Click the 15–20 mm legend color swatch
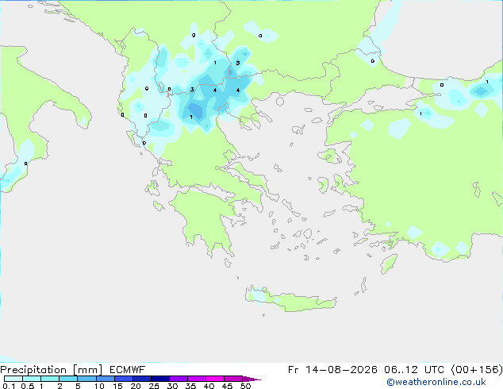The height and width of the screenshot is (389, 503). (124, 379)
